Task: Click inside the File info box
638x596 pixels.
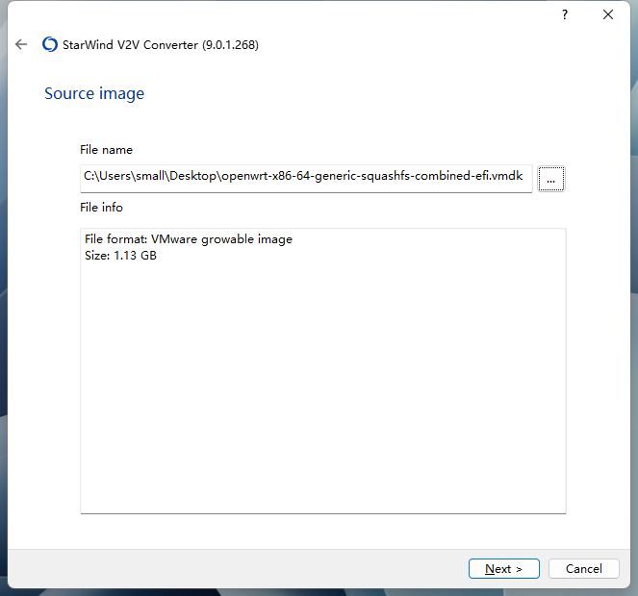Action: (322, 385)
